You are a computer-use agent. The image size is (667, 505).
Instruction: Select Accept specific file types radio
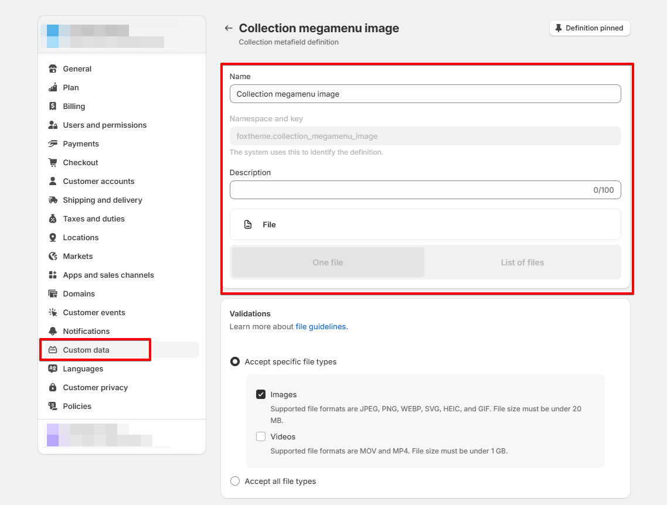(x=235, y=361)
